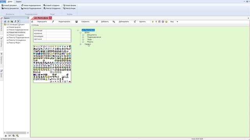
Task: Click the yellow star toolbar icon
Action: pos(166,22)
